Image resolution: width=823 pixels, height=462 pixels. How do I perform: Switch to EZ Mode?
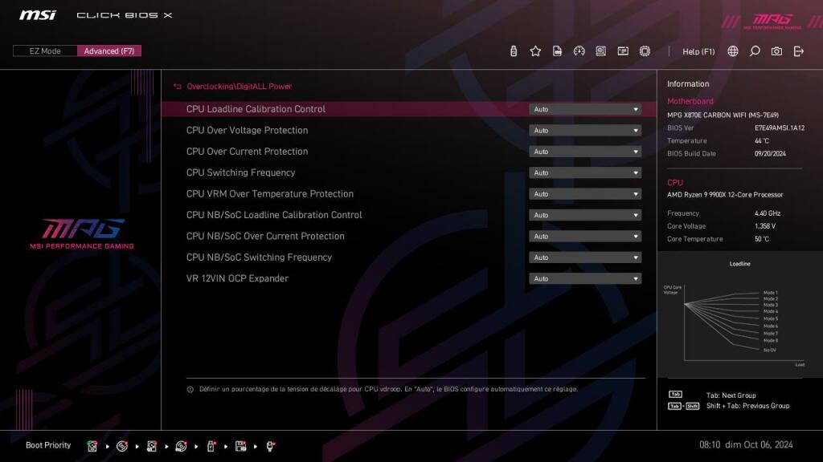[44, 51]
